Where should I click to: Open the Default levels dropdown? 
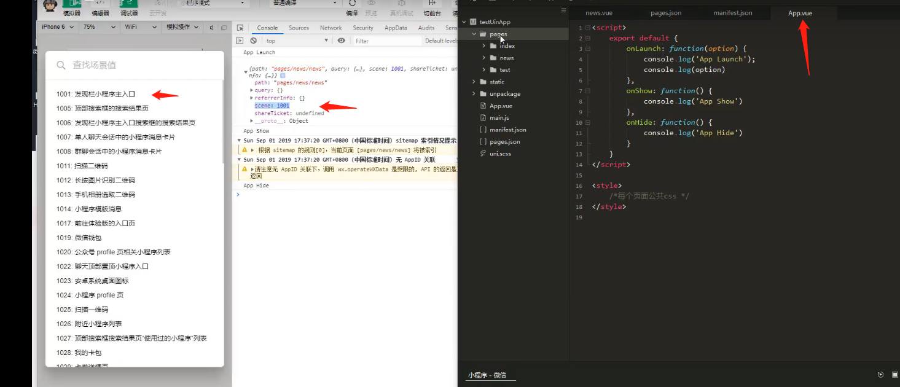441,41
